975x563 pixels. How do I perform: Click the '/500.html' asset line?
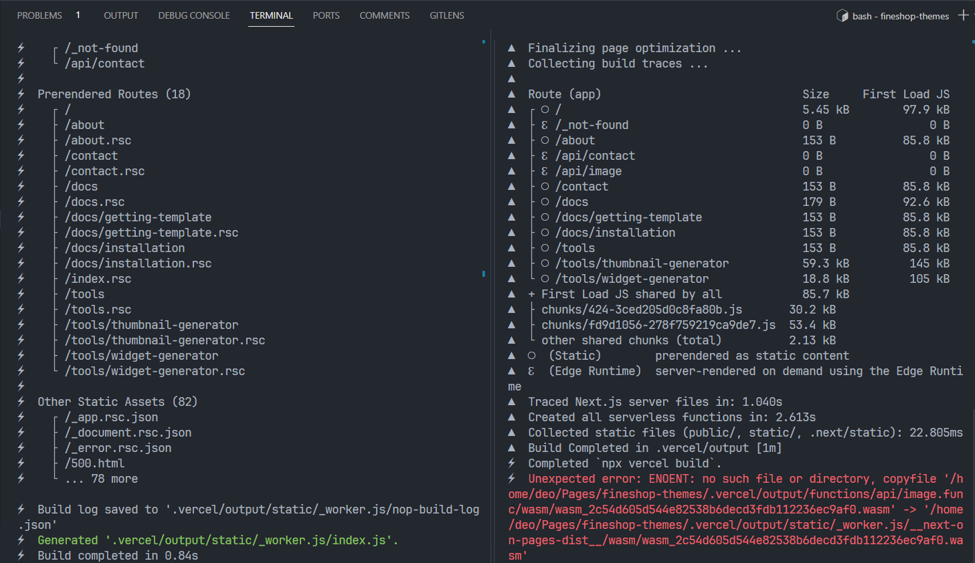pyautogui.click(x=94, y=463)
